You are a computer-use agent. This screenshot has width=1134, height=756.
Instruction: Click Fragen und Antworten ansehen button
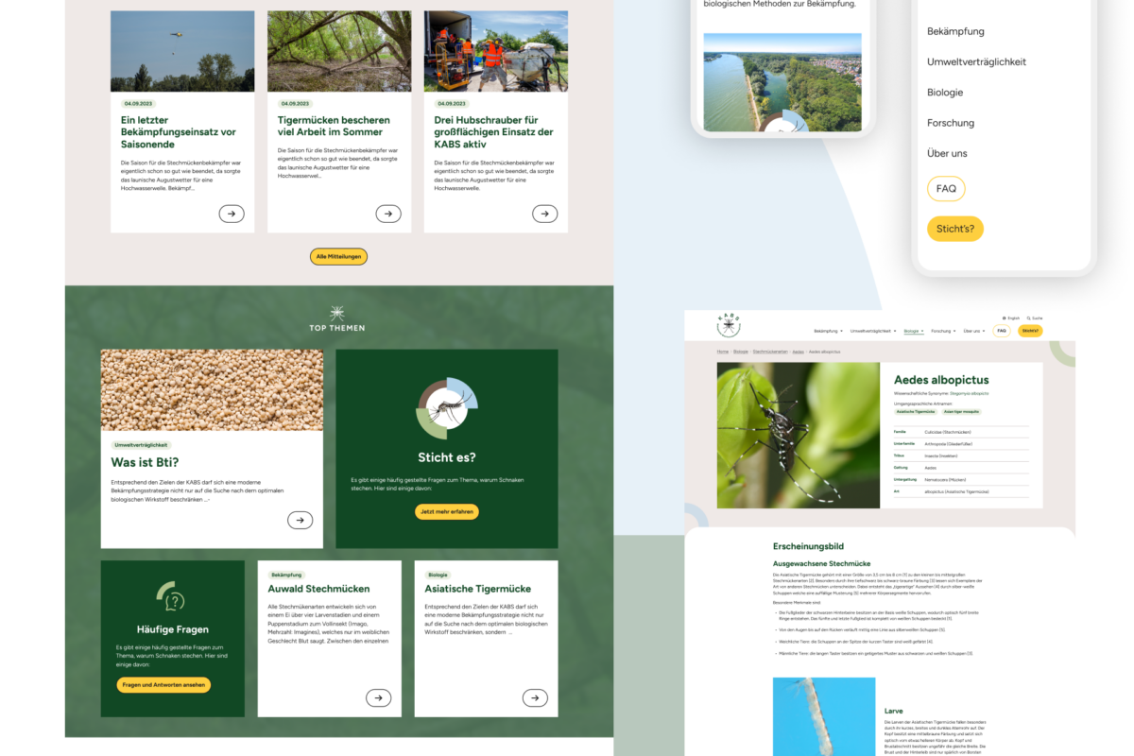tap(164, 685)
